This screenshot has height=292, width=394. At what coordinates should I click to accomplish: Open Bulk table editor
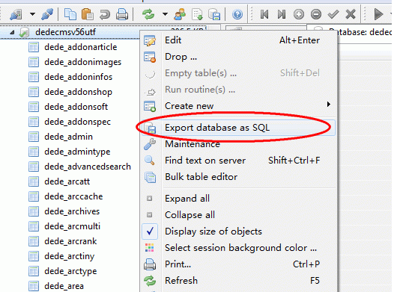[x=238, y=177]
